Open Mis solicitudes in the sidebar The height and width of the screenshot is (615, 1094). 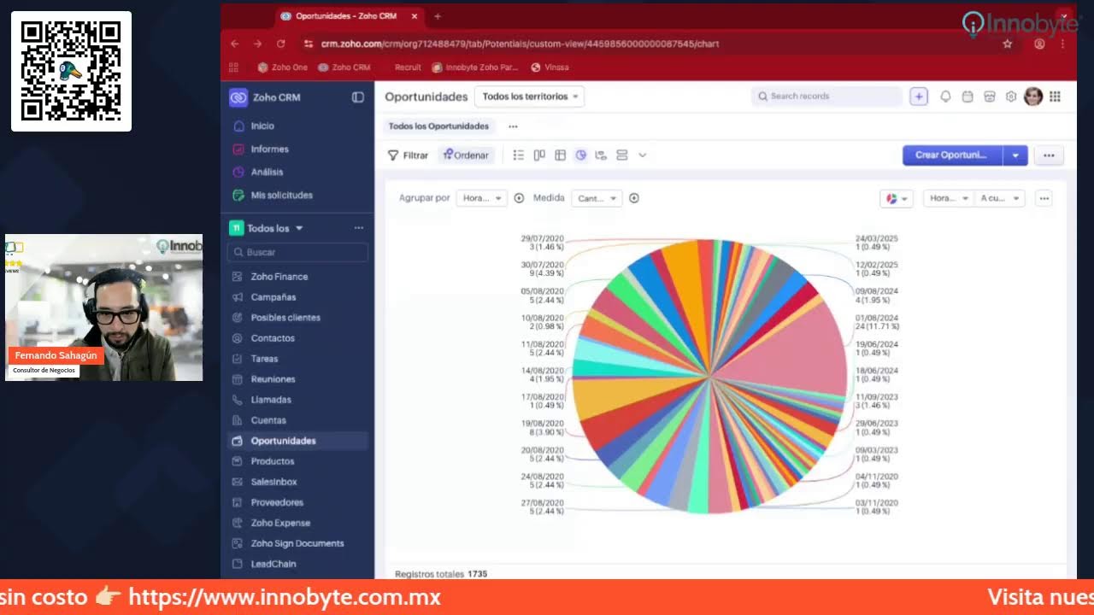(x=281, y=195)
